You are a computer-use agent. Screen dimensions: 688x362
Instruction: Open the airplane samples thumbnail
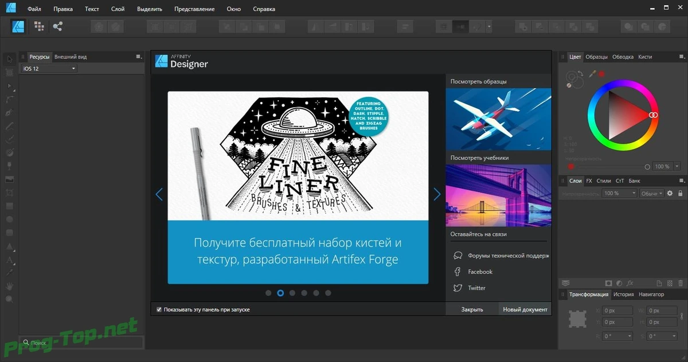498,119
